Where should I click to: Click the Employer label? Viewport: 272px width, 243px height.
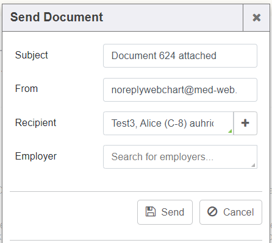pos(36,157)
